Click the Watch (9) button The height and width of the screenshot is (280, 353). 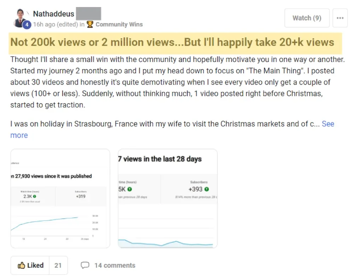coord(307,18)
